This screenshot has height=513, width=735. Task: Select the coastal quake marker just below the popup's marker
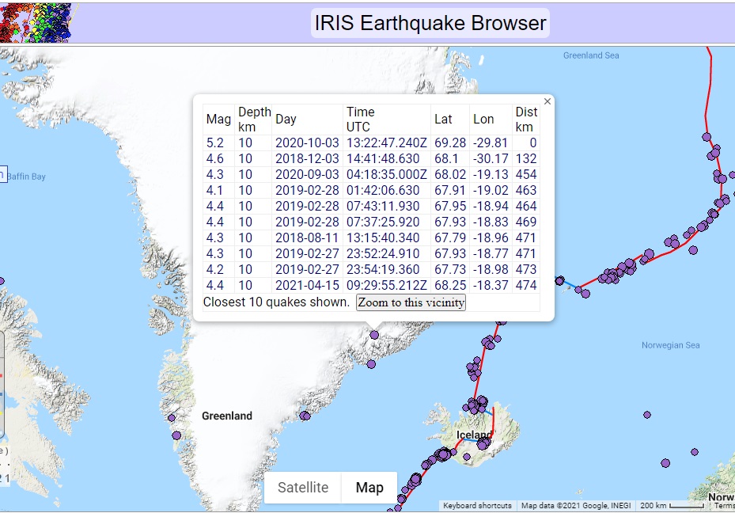point(371,364)
